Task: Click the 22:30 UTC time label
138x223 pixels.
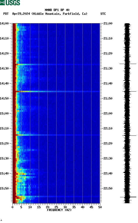Action: click(x=108, y=158)
